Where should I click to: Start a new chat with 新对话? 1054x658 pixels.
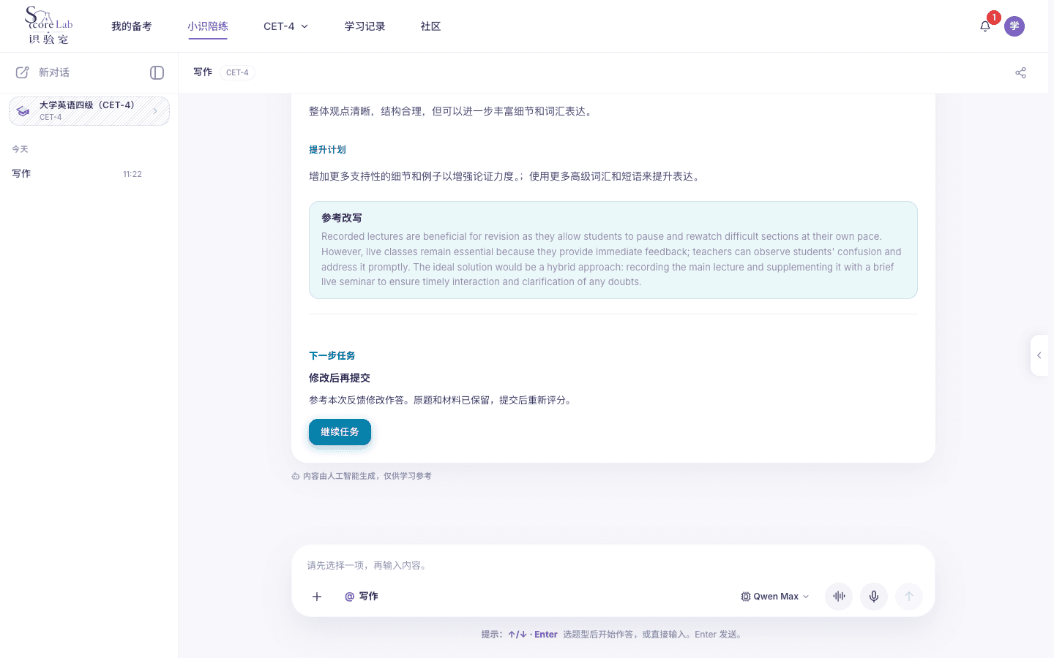(43, 72)
